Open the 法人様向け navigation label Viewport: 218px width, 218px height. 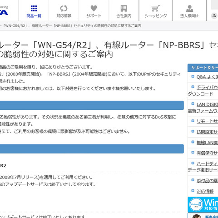[189, 16]
